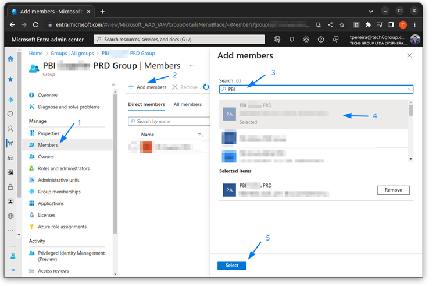Viewport: 436px width, 286px height.
Task: Collapse the group navigation menu
Action: [113, 85]
